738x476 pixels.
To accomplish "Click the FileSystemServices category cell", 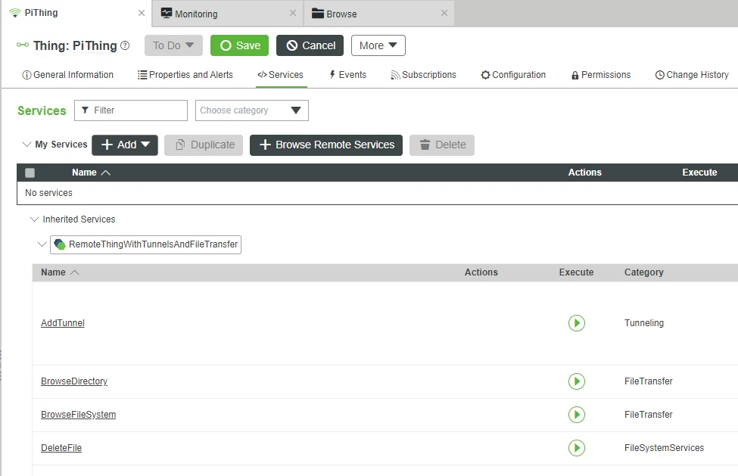I will (x=664, y=448).
